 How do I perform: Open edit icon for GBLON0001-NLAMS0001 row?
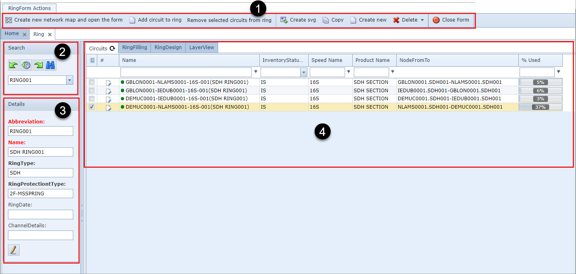click(108, 83)
